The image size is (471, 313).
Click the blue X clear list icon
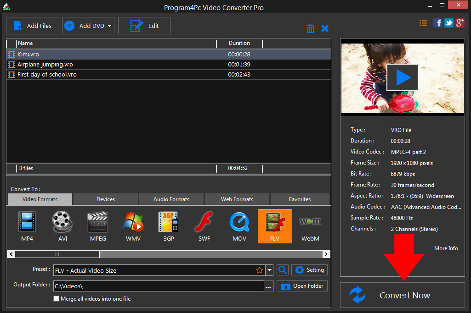click(325, 28)
